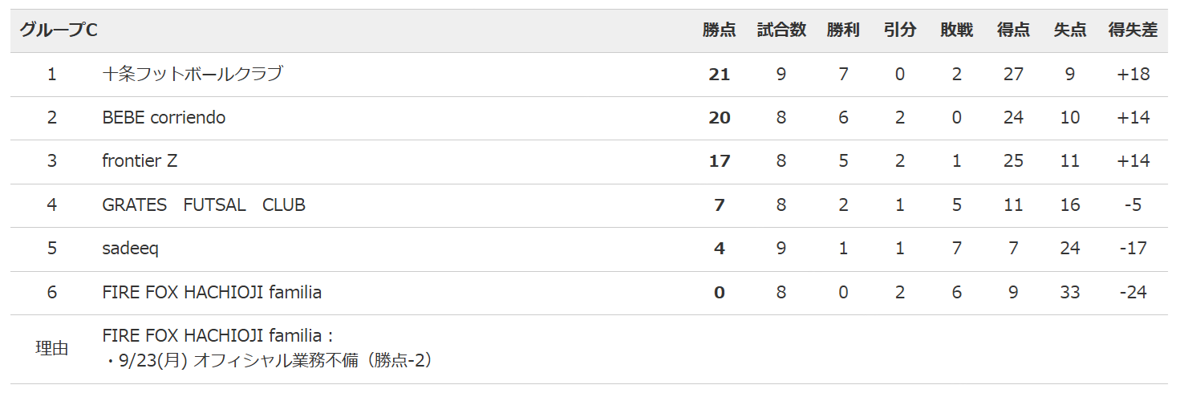Click the 理由 row label
The height and width of the screenshot is (393, 1188).
pos(52,349)
